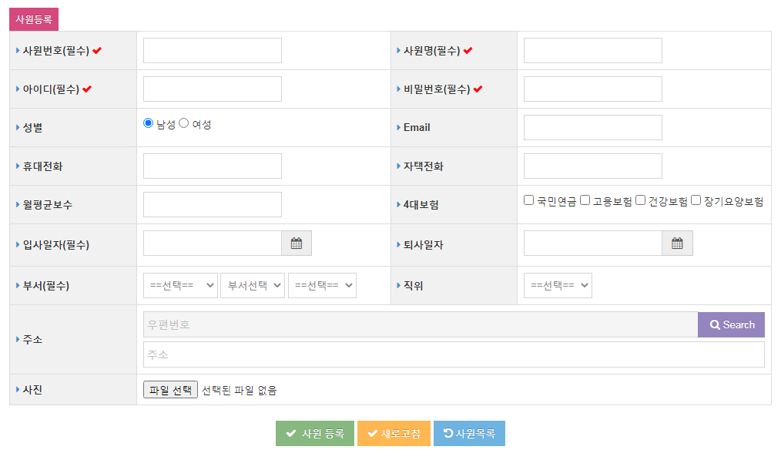This screenshot has width=781, height=460.
Task: Click the 파일 선택 button for 사진
Action: point(170,390)
